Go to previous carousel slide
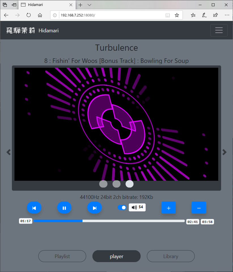The image size is (233, 272). [x=9, y=152]
